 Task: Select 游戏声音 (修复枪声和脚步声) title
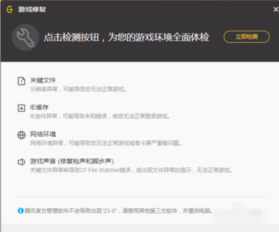click(72, 161)
